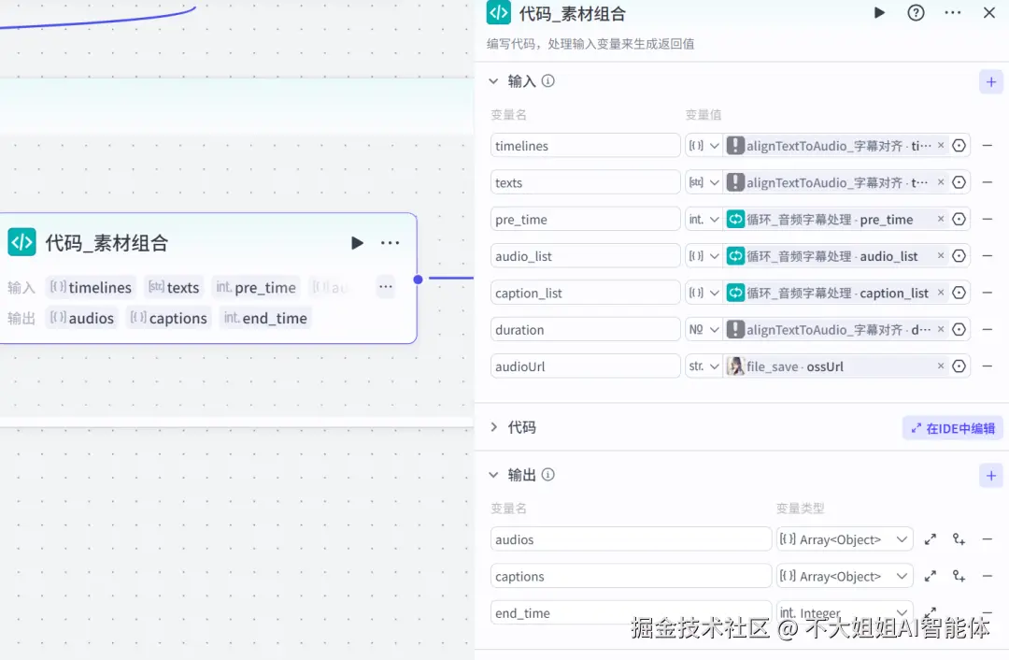Open the settings hexagon icon beside duration reference

[x=959, y=329]
